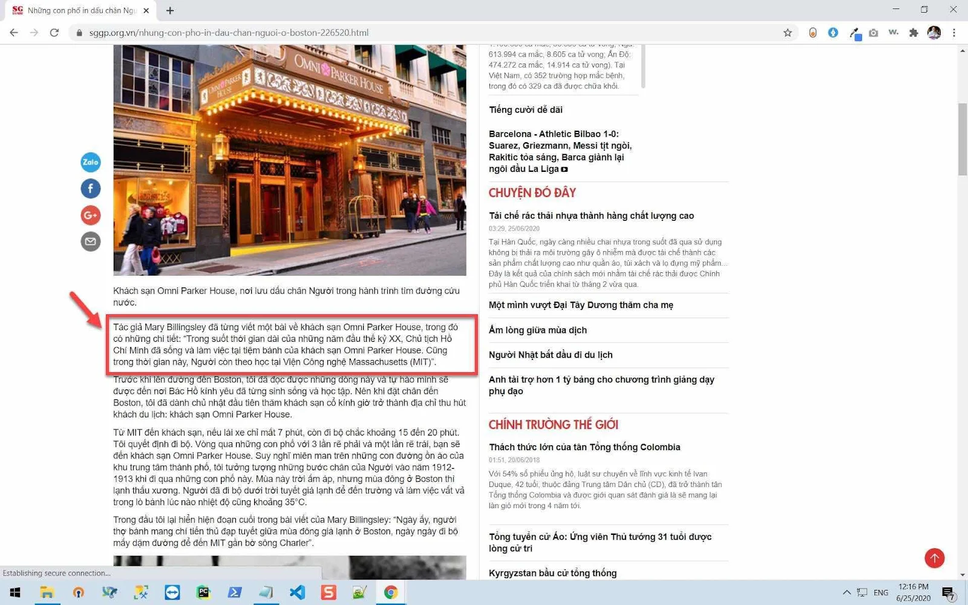This screenshot has height=605, width=968.
Task: Open the blue pen-nib extension icon
Action: point(833,33)
